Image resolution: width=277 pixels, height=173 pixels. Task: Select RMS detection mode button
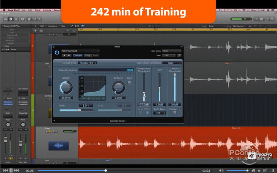point(147,113)
